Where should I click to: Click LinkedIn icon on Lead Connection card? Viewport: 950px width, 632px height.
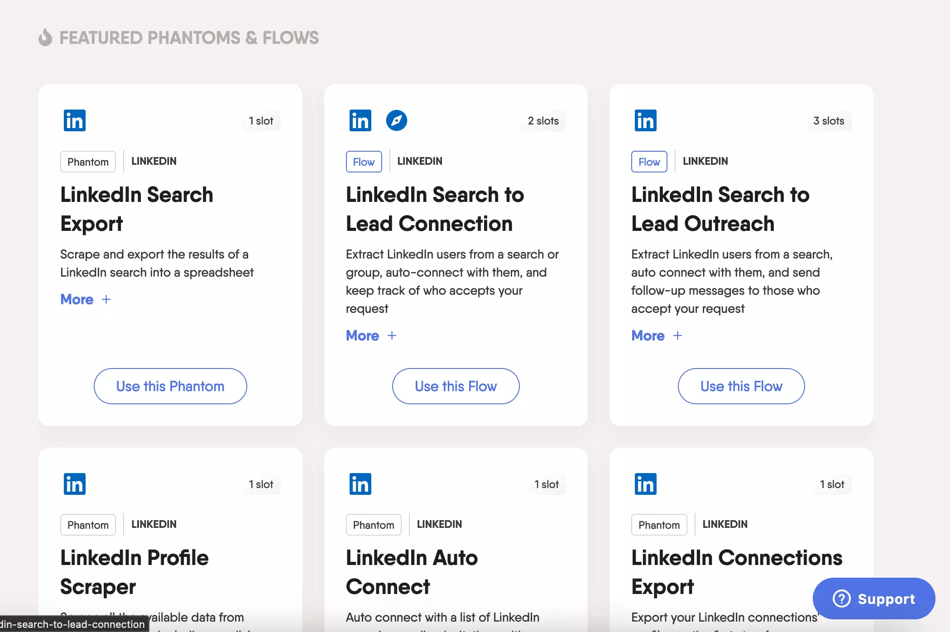point(360,120)
